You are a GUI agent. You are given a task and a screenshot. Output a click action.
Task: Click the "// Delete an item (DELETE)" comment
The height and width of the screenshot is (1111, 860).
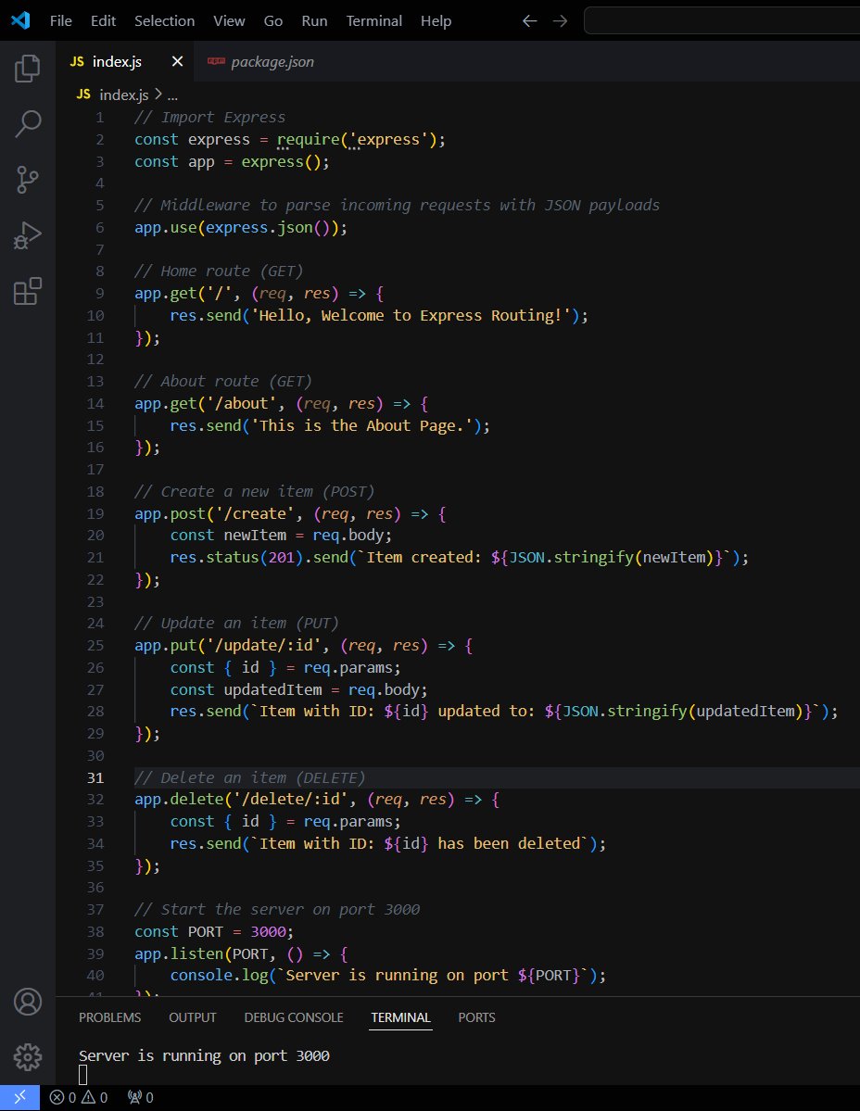(x=250, y=778)
